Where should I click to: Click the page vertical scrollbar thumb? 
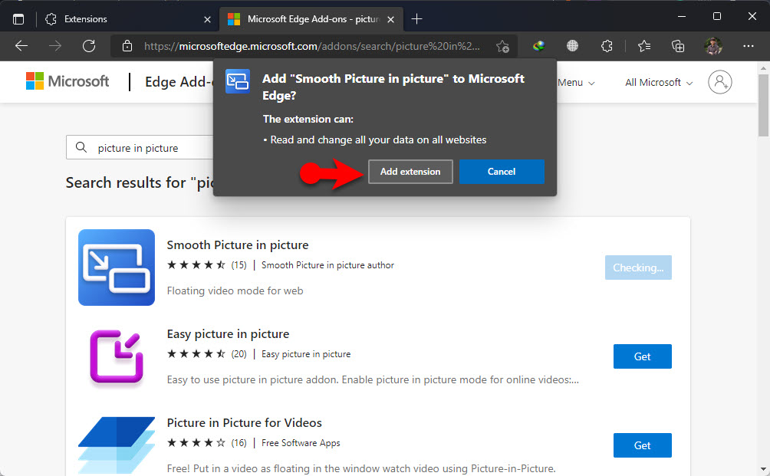(x=763, y=106)
